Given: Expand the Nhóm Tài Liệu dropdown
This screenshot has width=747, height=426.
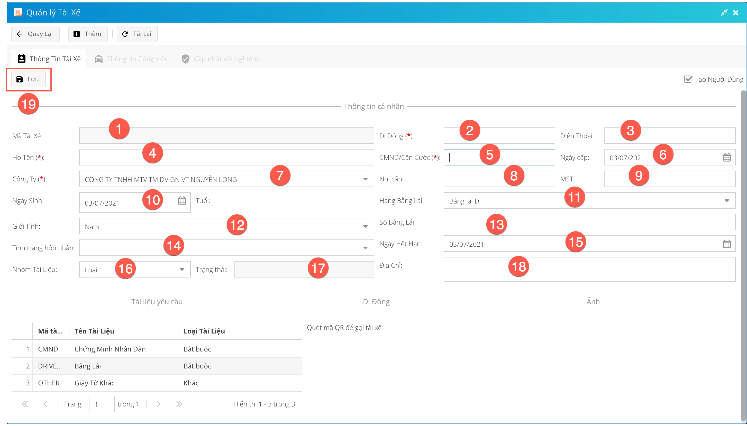Looking at the screenshot, I should 182,270.
